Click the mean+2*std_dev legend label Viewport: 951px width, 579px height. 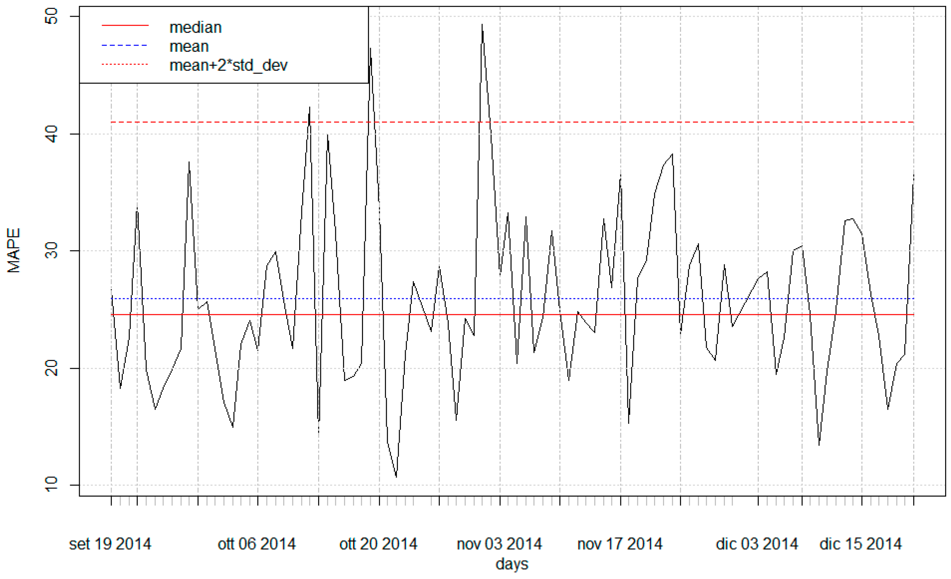tap(228, 65)
